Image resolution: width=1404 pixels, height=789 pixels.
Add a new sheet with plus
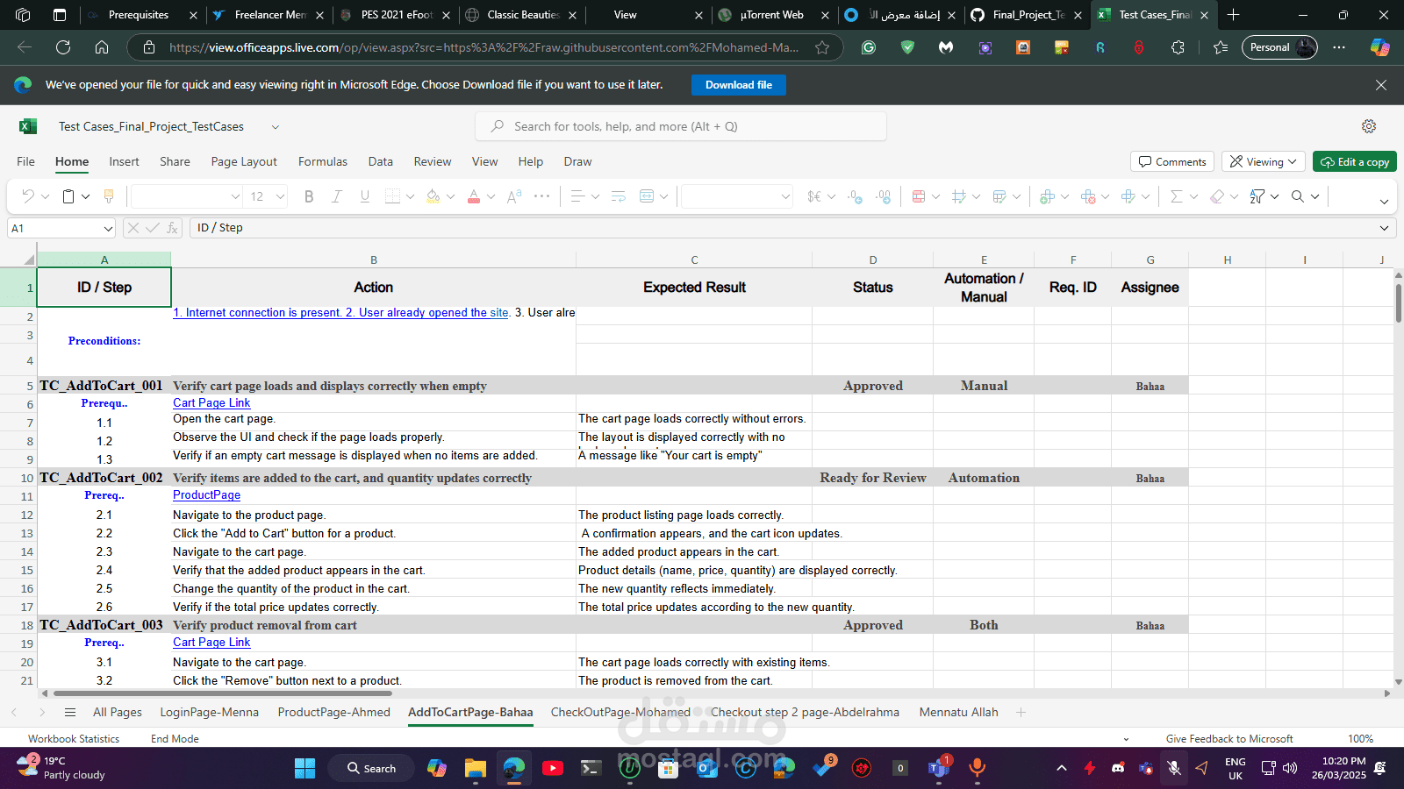1021,712
